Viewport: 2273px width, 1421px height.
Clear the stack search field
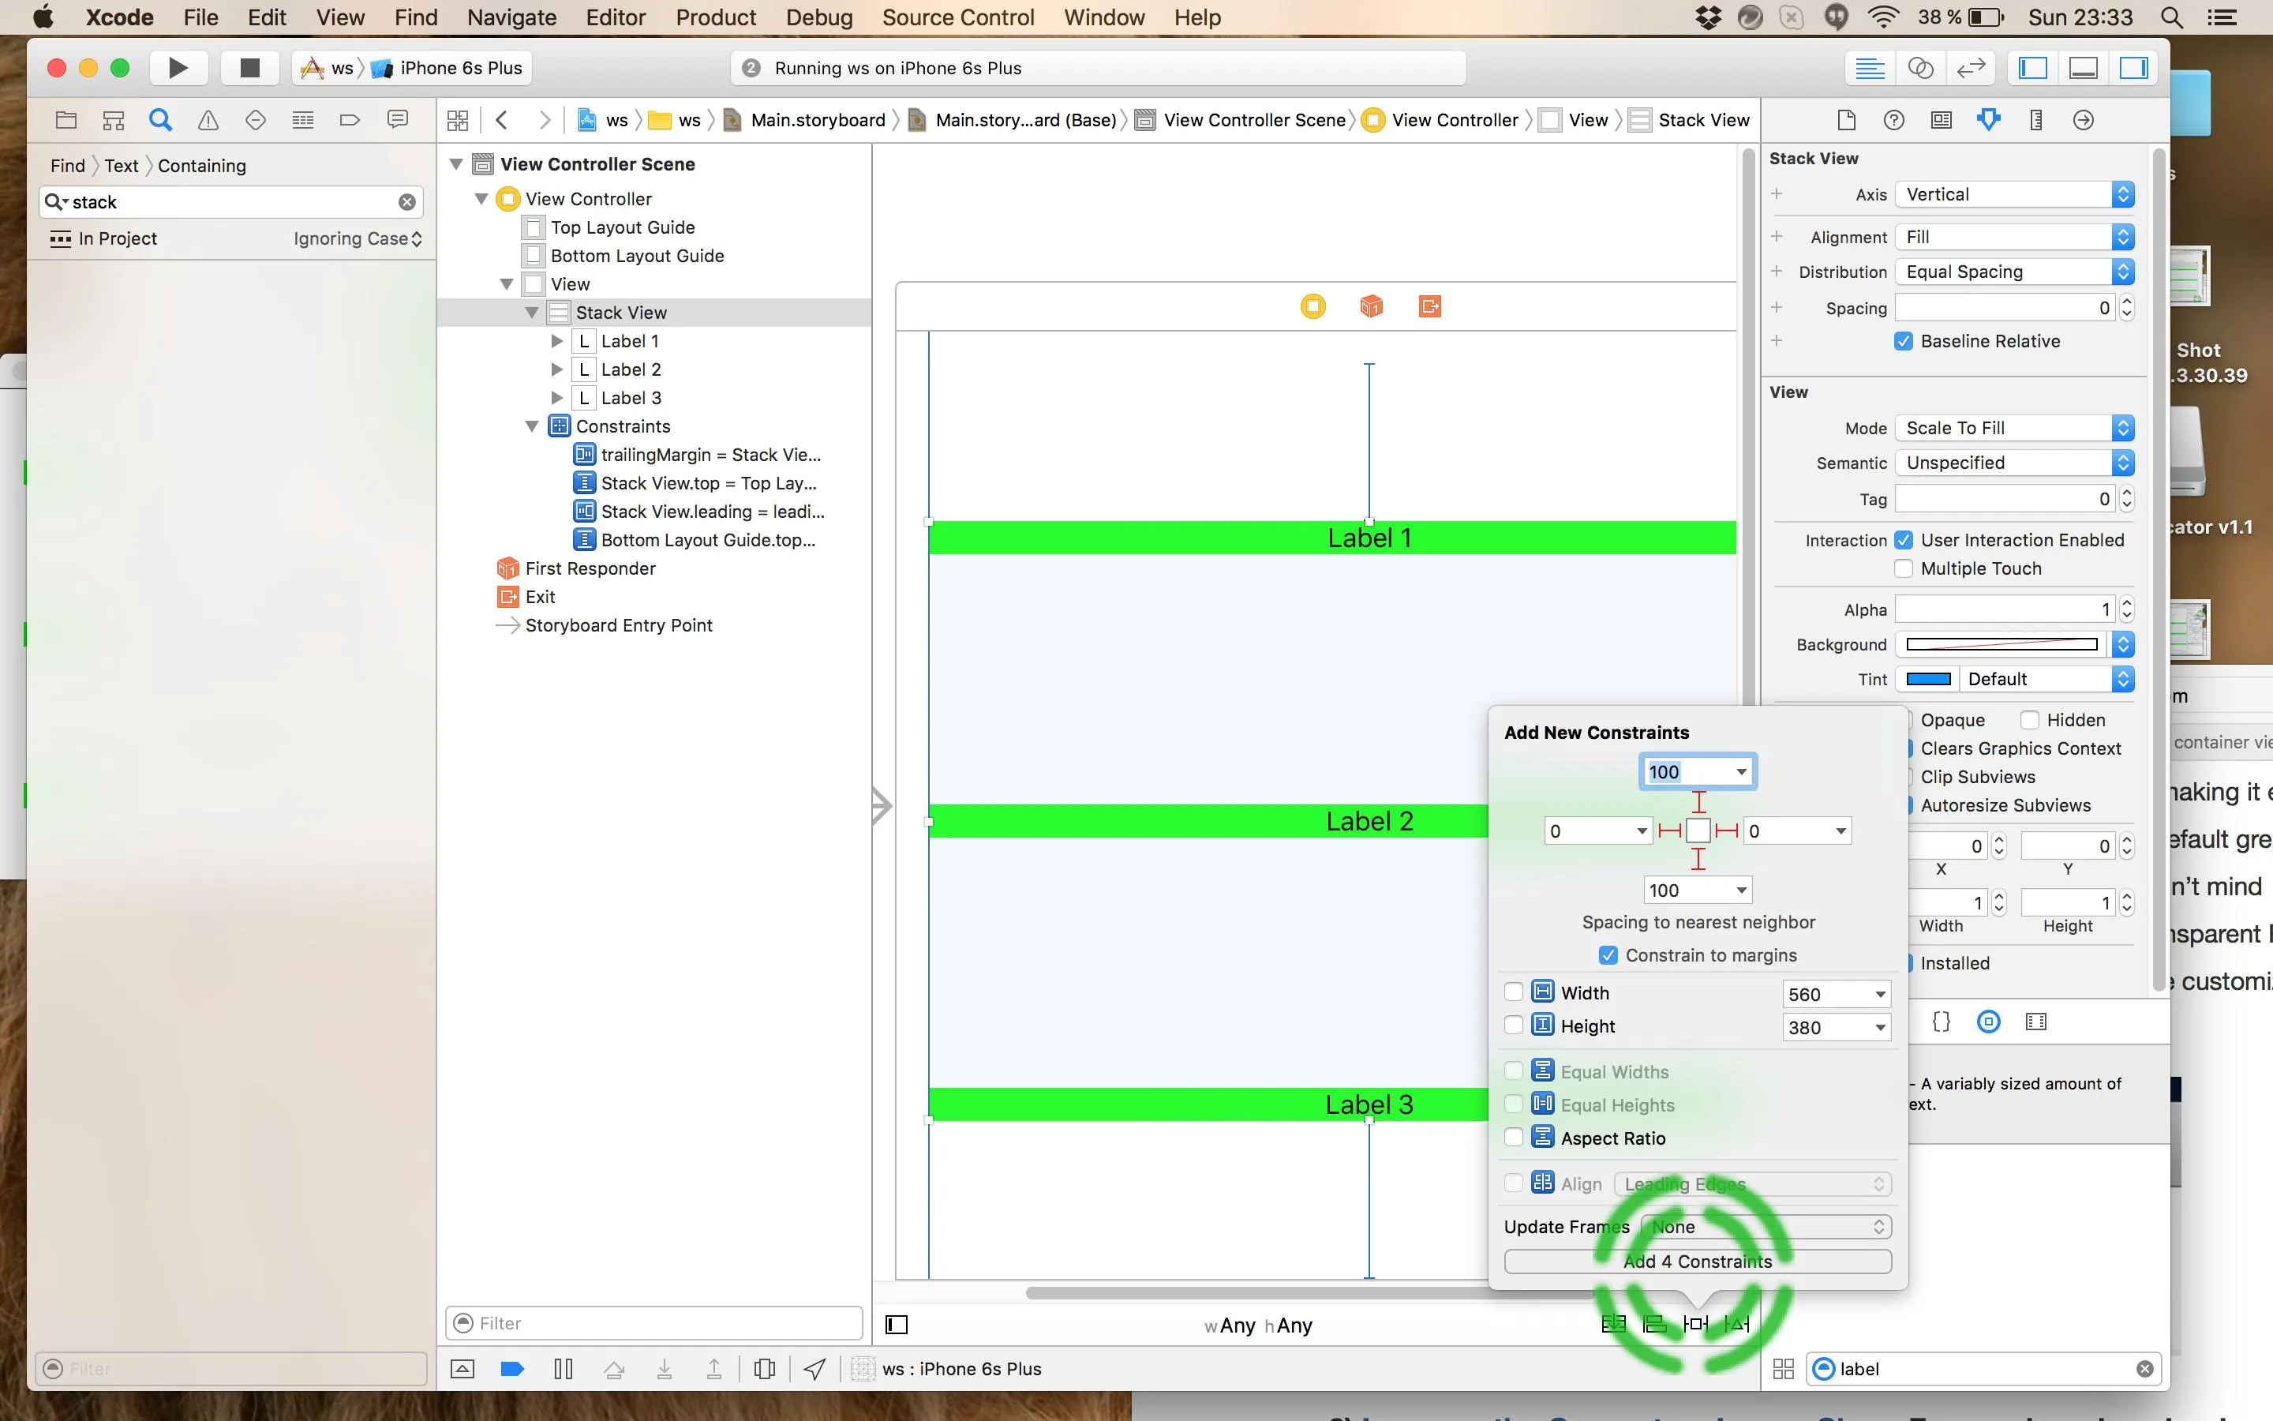[x=406, y=202]
